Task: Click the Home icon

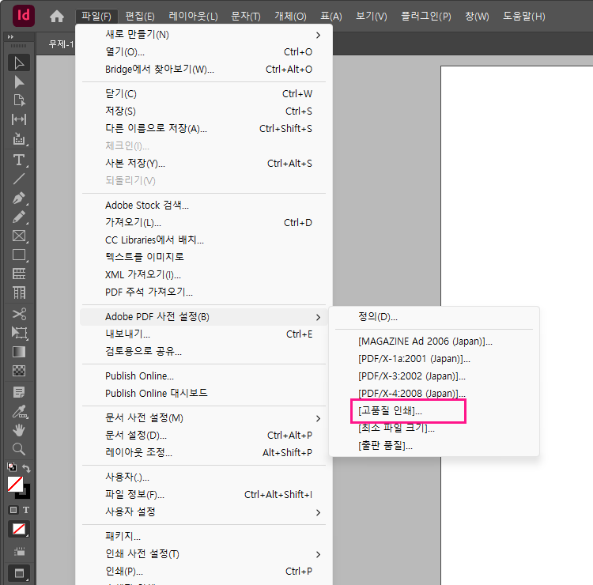Action: pyautogui.click(x=57, y=16)
